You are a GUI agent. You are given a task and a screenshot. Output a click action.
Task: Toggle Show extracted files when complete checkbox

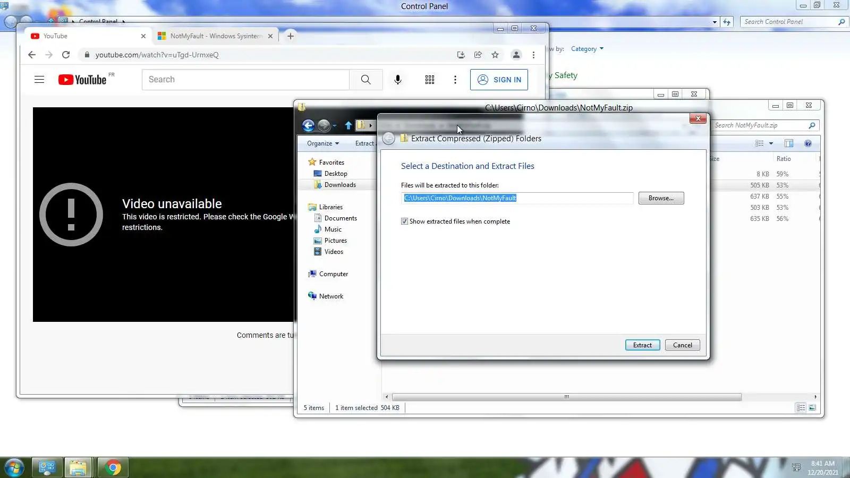404,221
